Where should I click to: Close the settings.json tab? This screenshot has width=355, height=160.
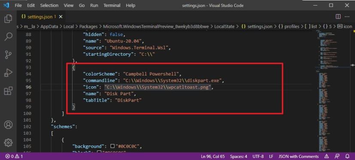(x=61, y=17)
